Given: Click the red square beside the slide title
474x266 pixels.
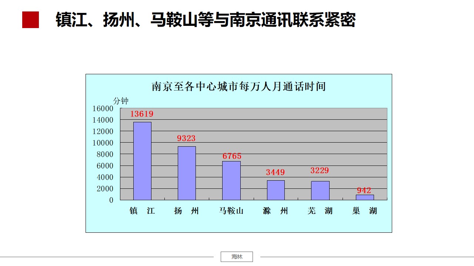Looking at the screenshot, I should click(x=30, y=20).
